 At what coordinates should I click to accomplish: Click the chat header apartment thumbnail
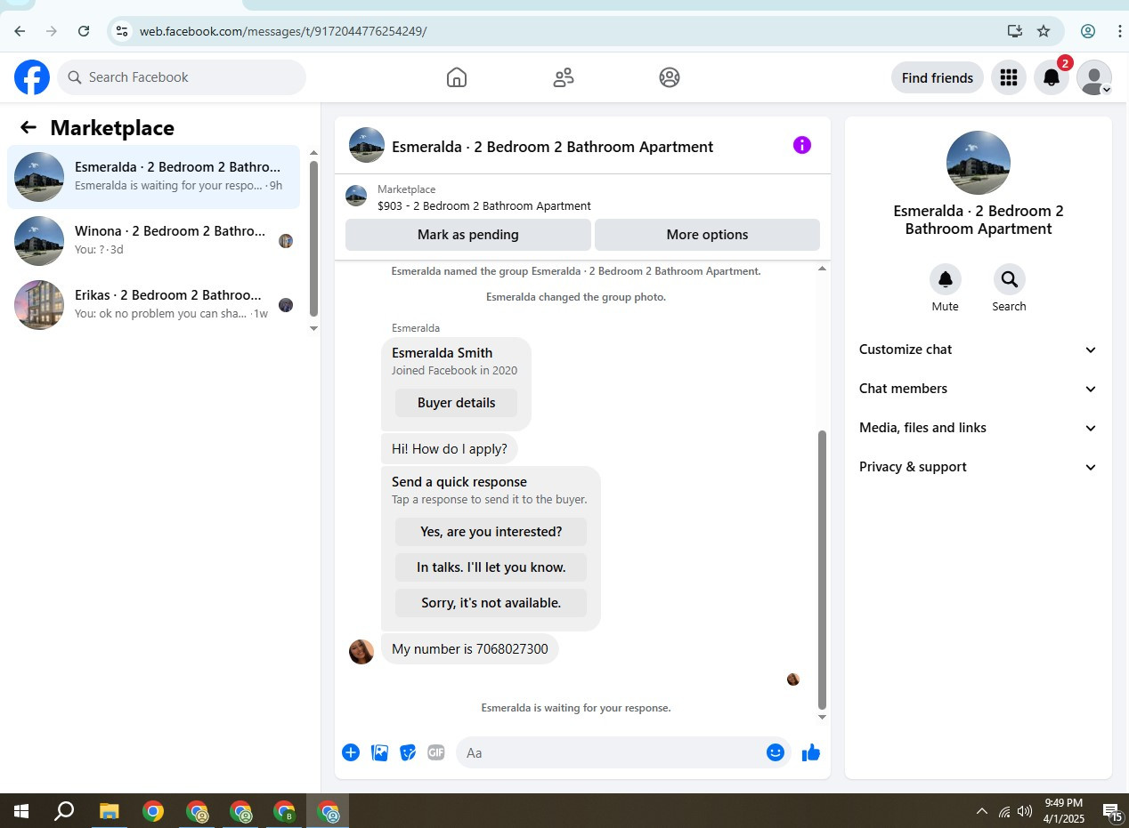(367, 145)
